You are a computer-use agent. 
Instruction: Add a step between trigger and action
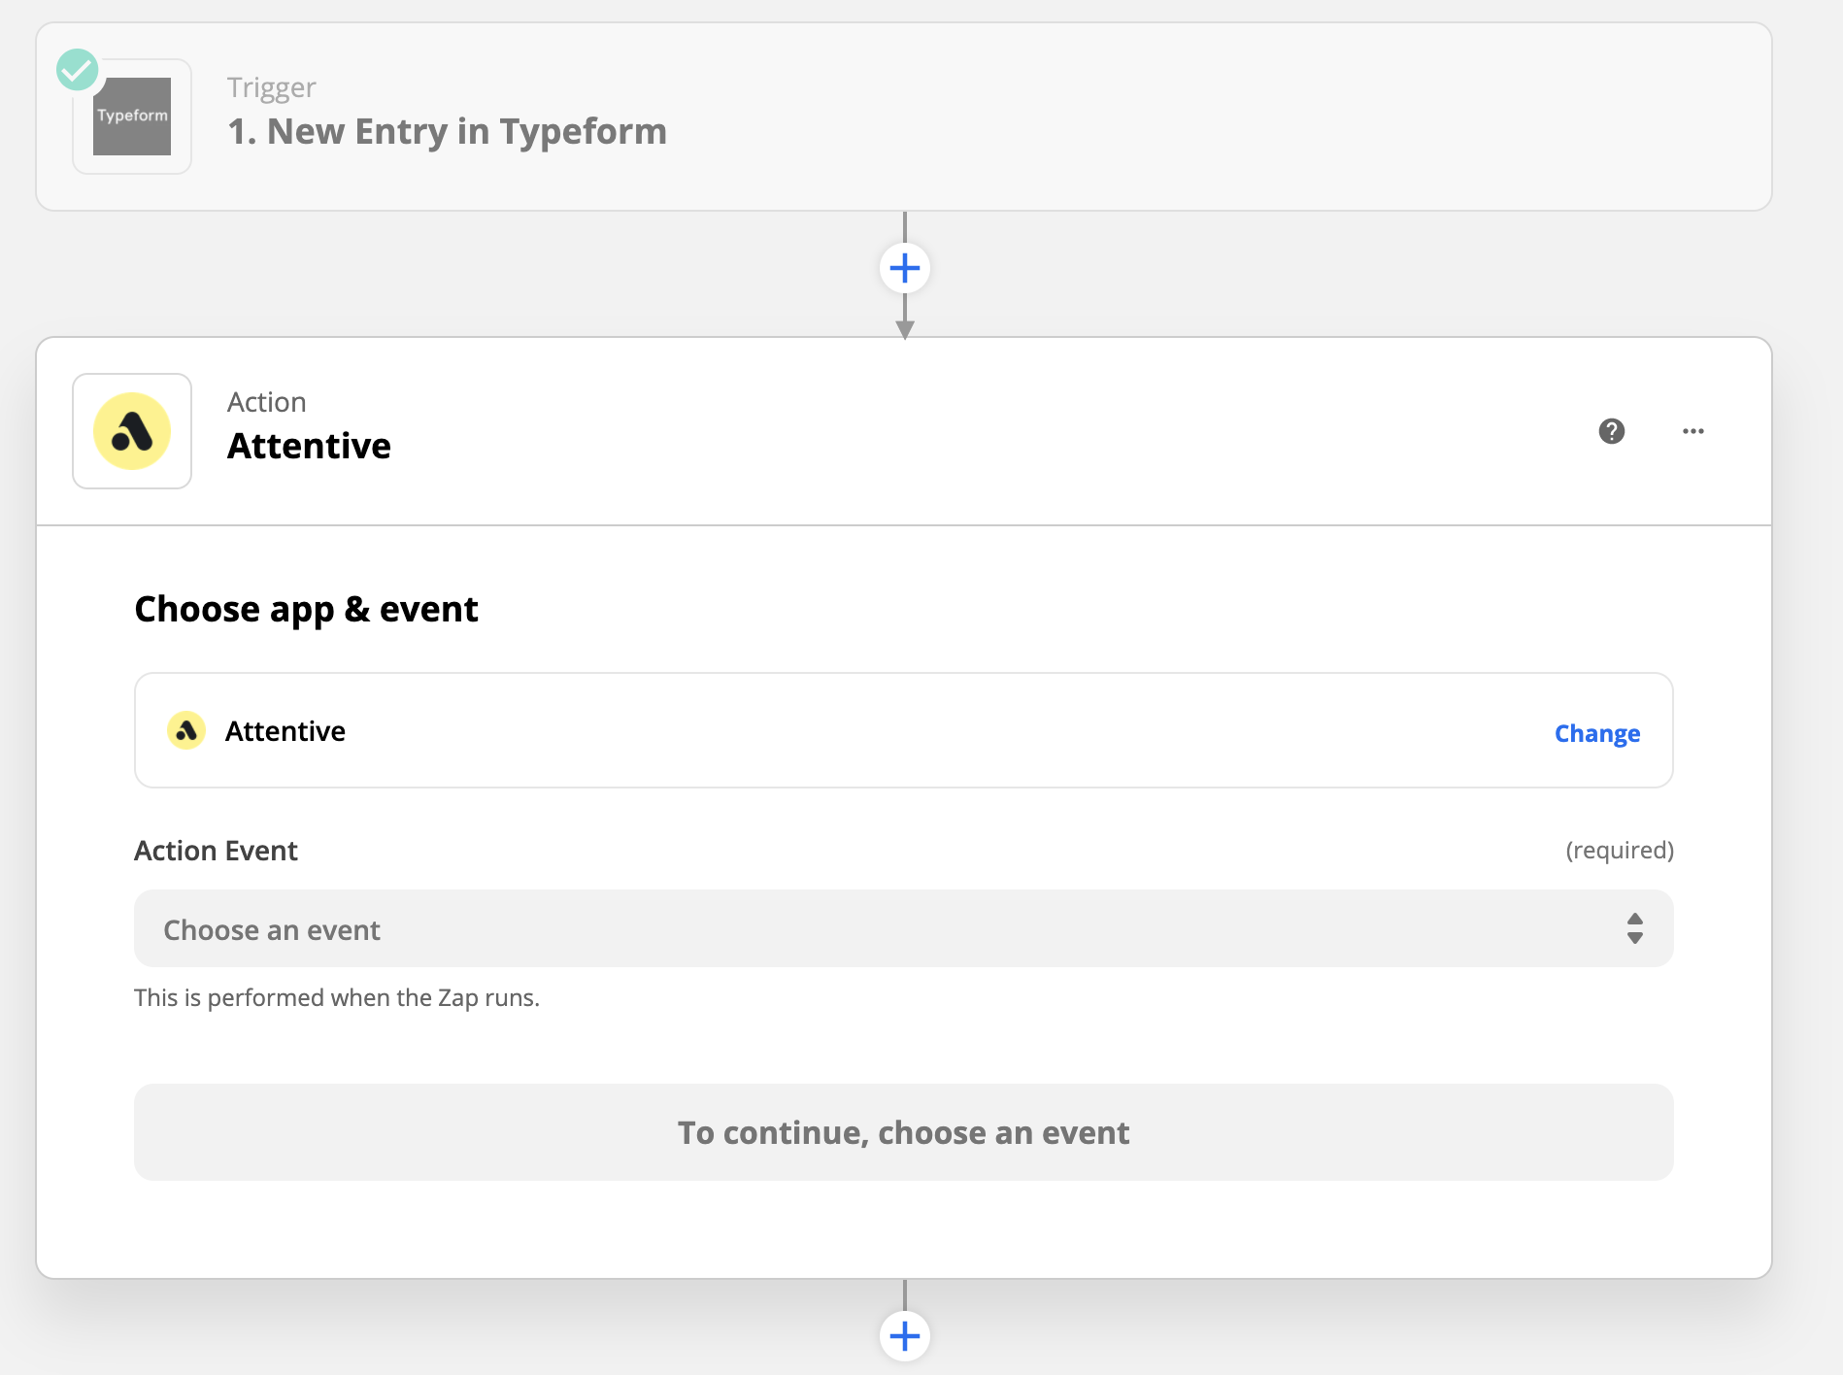pos(905,269)
